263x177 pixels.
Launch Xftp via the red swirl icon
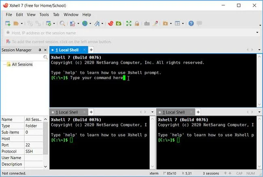[x=110, y=23]
